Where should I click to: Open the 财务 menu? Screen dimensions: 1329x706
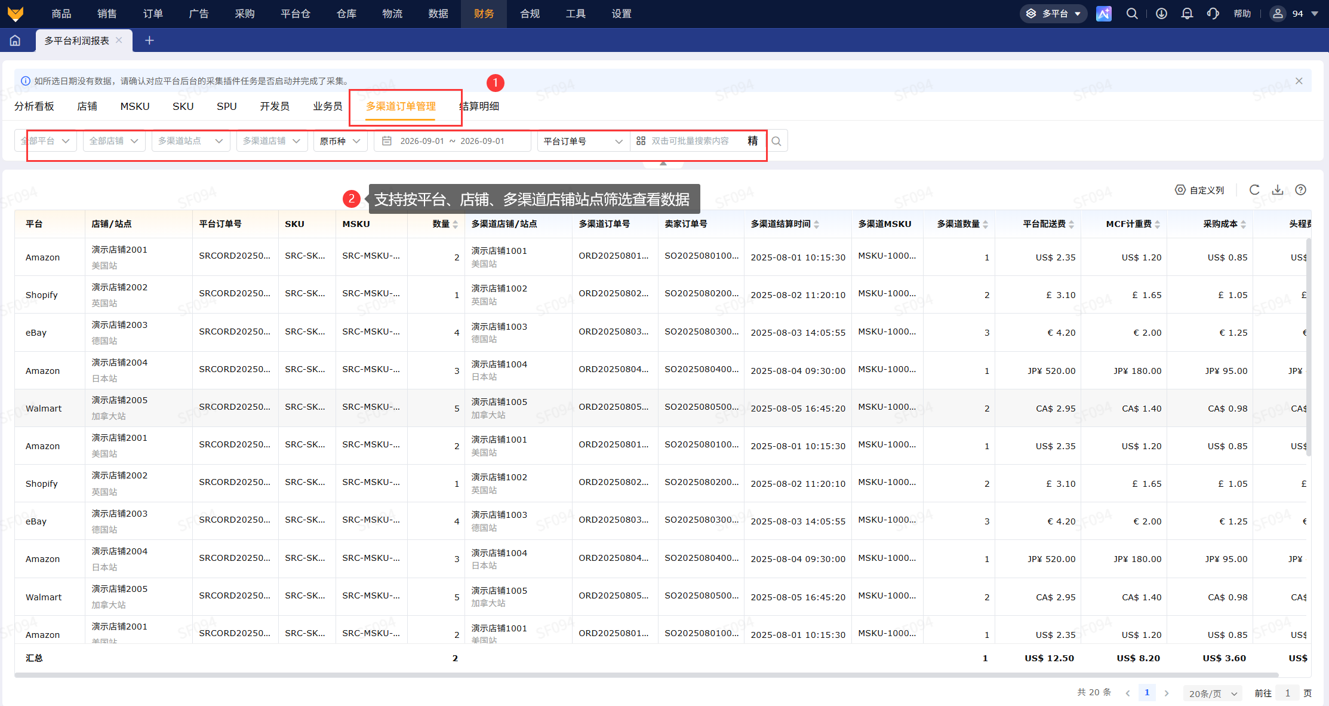coord(484,14)
